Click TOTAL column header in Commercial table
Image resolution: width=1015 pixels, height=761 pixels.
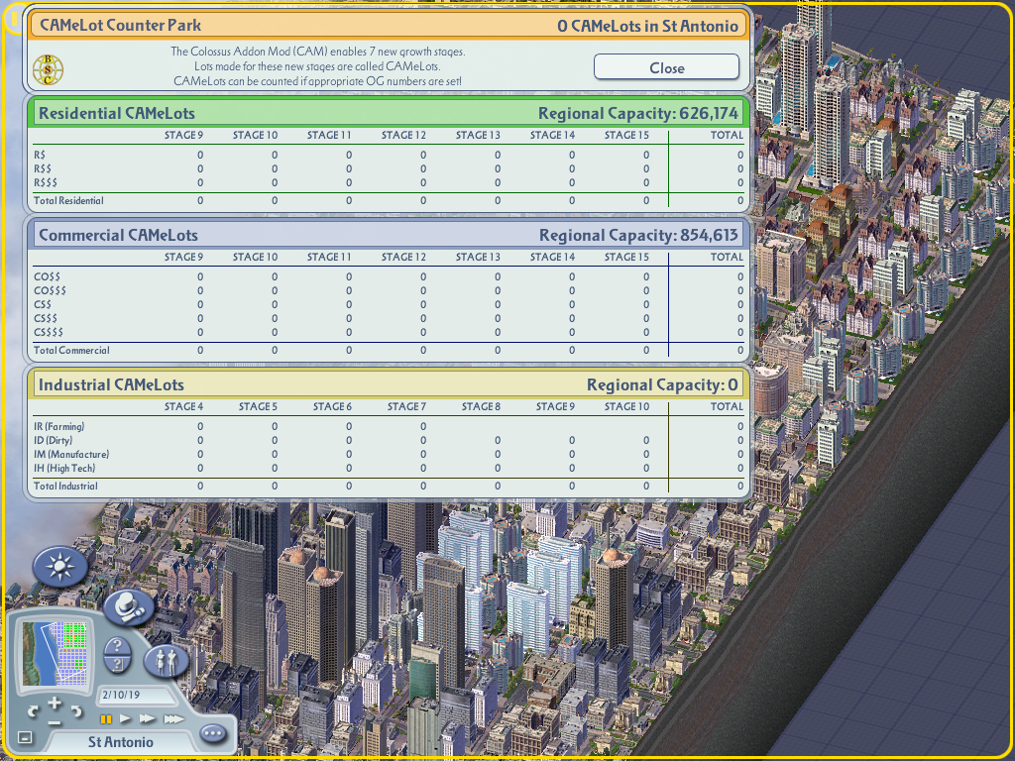[x=727, y=258]
